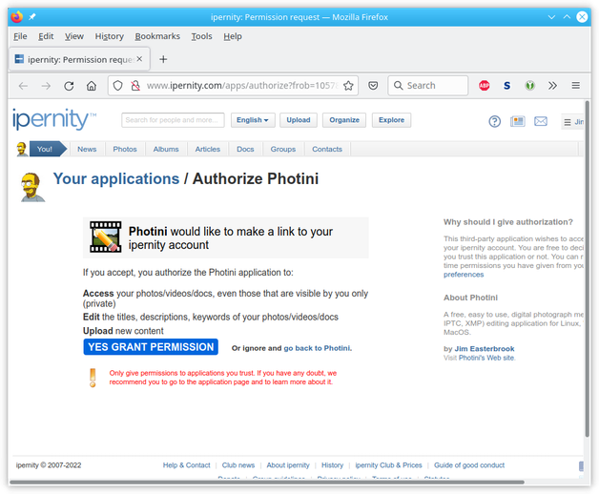Click the ipernity logo
The image size is (599, 494).
(x=54, y=119)
